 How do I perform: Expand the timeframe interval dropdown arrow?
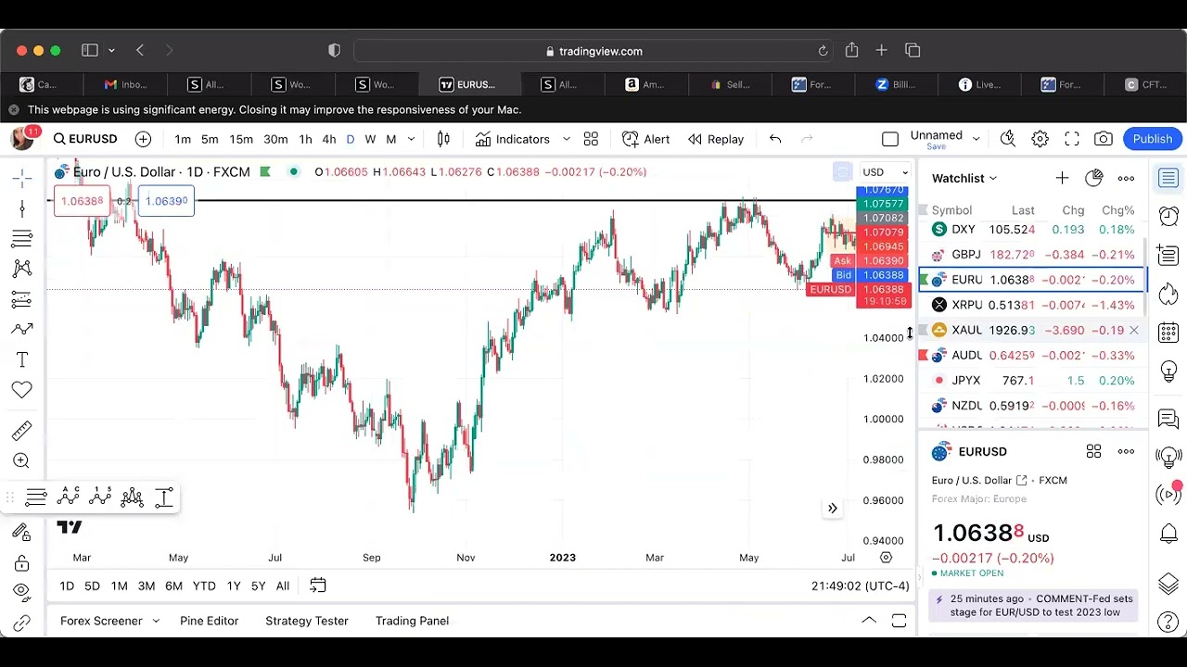412,139
